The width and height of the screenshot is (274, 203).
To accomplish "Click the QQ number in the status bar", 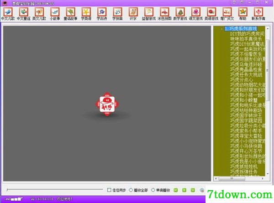I will (42, 199).
